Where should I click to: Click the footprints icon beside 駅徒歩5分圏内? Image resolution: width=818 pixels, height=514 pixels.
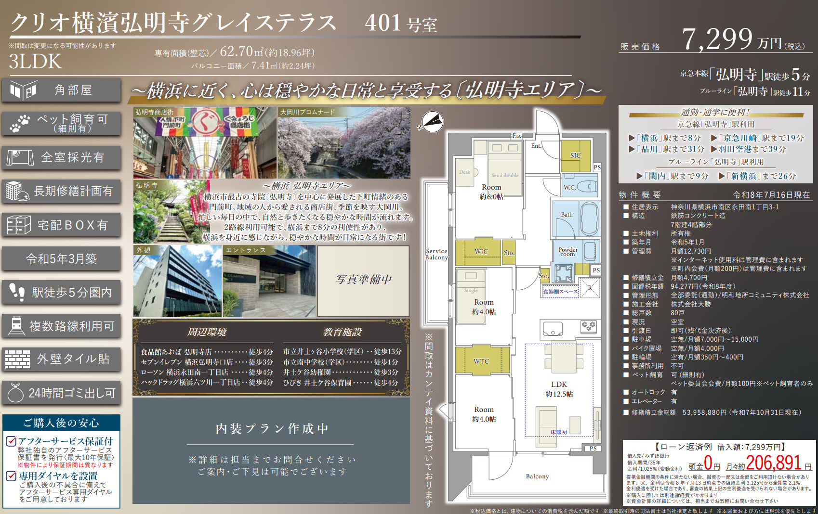pos(17,292)
